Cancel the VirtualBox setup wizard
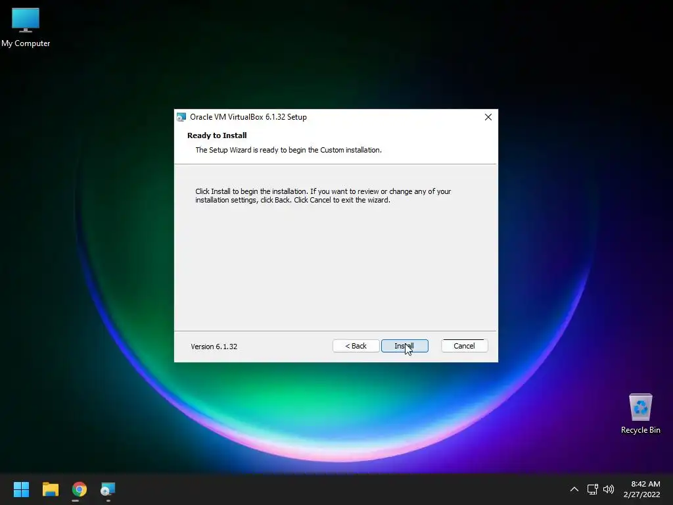The image size is (673, 505). (465, 346)
